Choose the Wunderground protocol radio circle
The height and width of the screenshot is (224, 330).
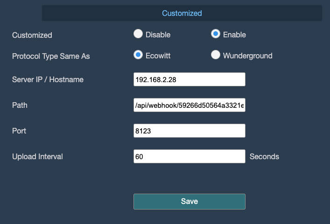click(216, 55)
